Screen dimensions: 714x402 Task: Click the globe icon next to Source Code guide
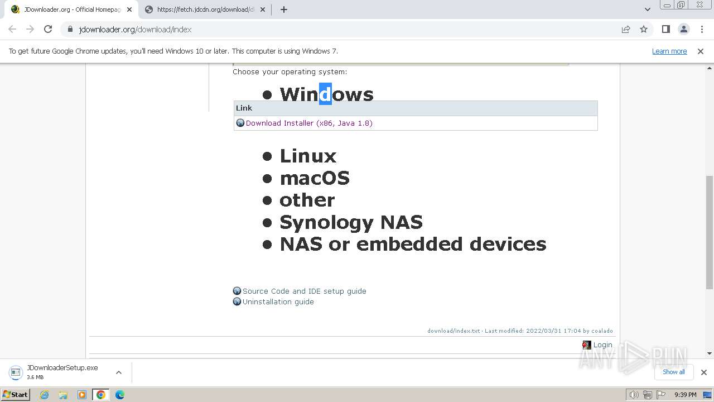237,291
